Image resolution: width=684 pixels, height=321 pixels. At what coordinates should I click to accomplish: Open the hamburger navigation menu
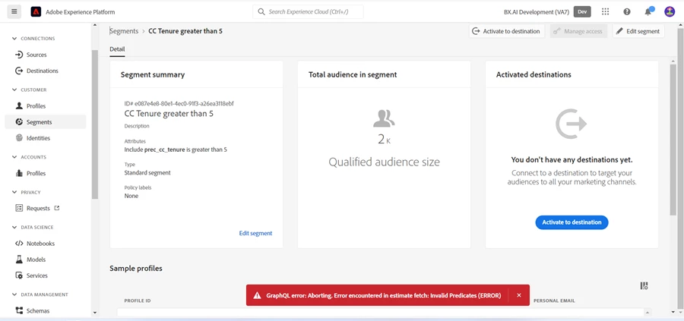tap(14, 11)
